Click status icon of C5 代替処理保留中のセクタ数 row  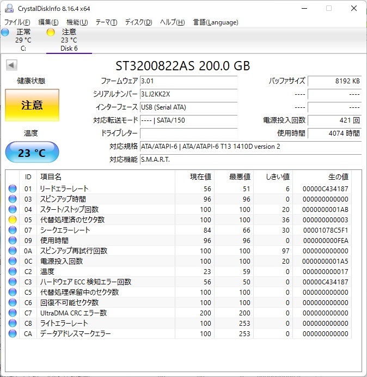coord(13,292)
